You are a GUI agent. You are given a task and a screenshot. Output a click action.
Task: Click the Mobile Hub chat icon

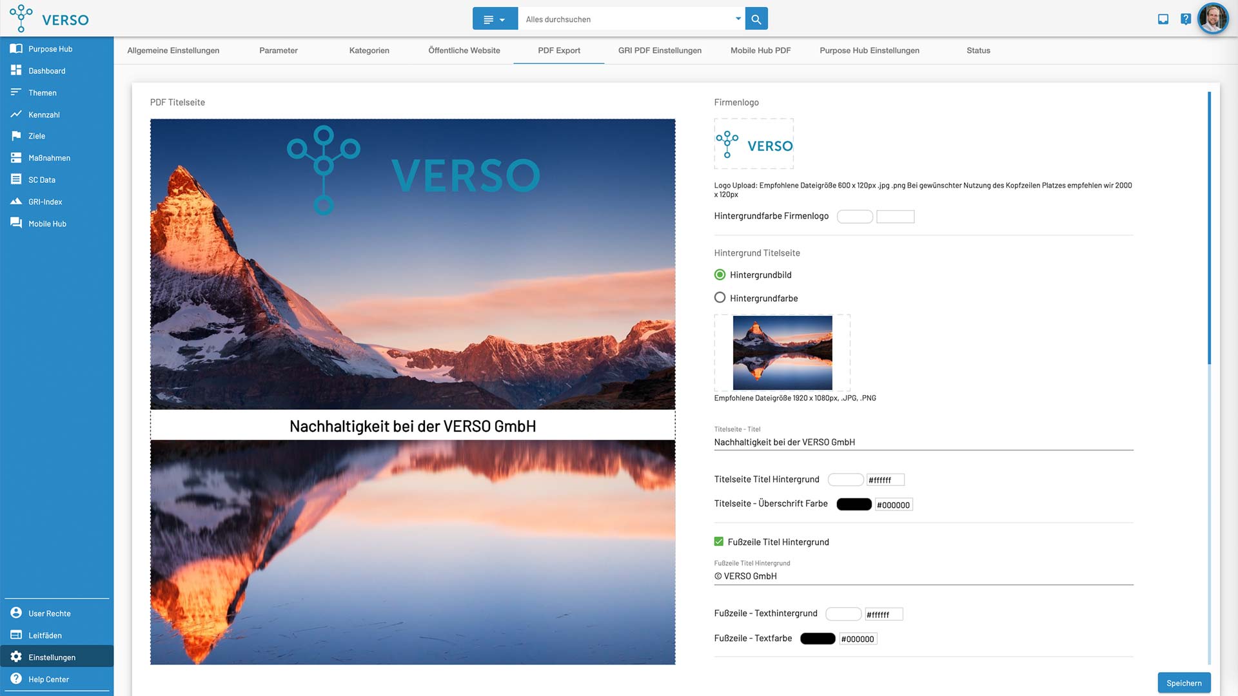tap(16, 223)
